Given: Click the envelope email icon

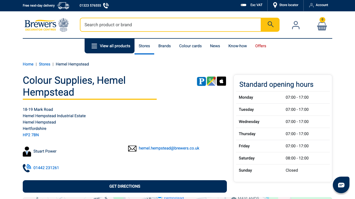Looking at the screenshot, I should pyautogui.click(x=132, y=148).
